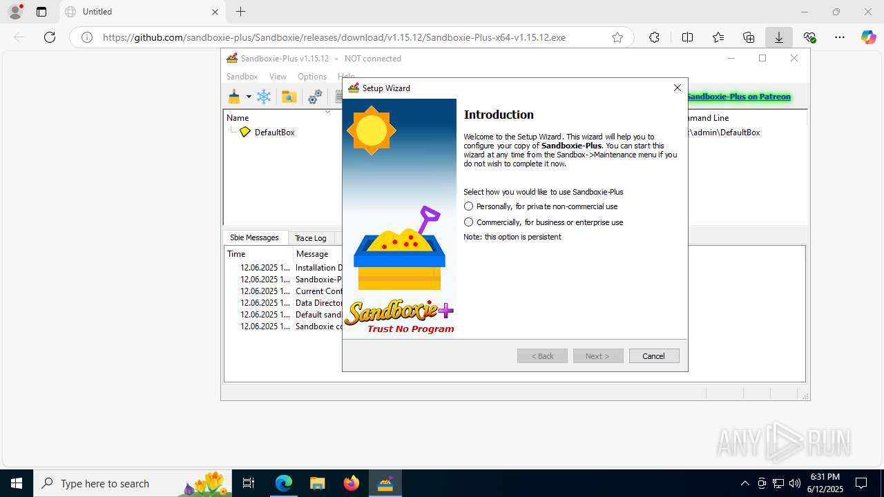Open the Favorites list icon
The height and width of the screenshot is (497, 884).
(x=718, y=37)
